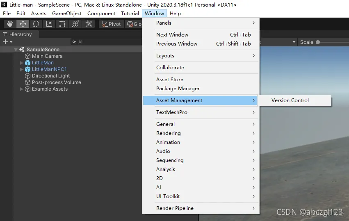Viewport: 349px width, 221px height.
Task: Click the Hierarchy search field
Action: coord(107,42)
